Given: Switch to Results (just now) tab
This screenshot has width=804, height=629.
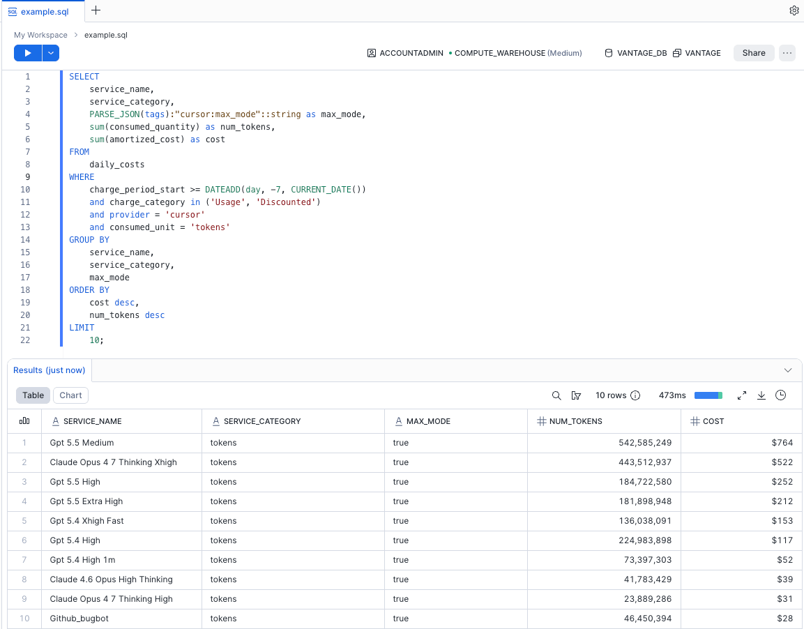Looking at the screenshot, I should (x=50, y=370).
